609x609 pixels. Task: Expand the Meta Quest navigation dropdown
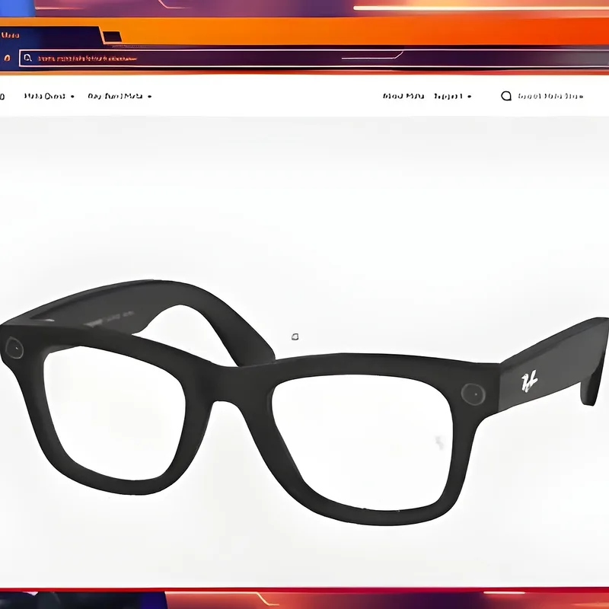49,96
